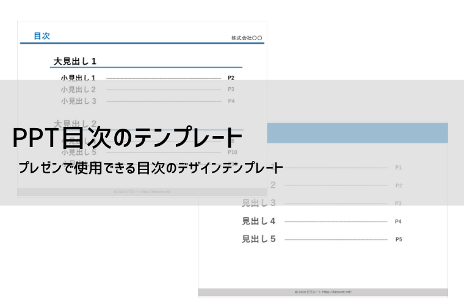The image size is (464, 305).
Task: Click page number P3 in left slide
Action: [231, 89]
